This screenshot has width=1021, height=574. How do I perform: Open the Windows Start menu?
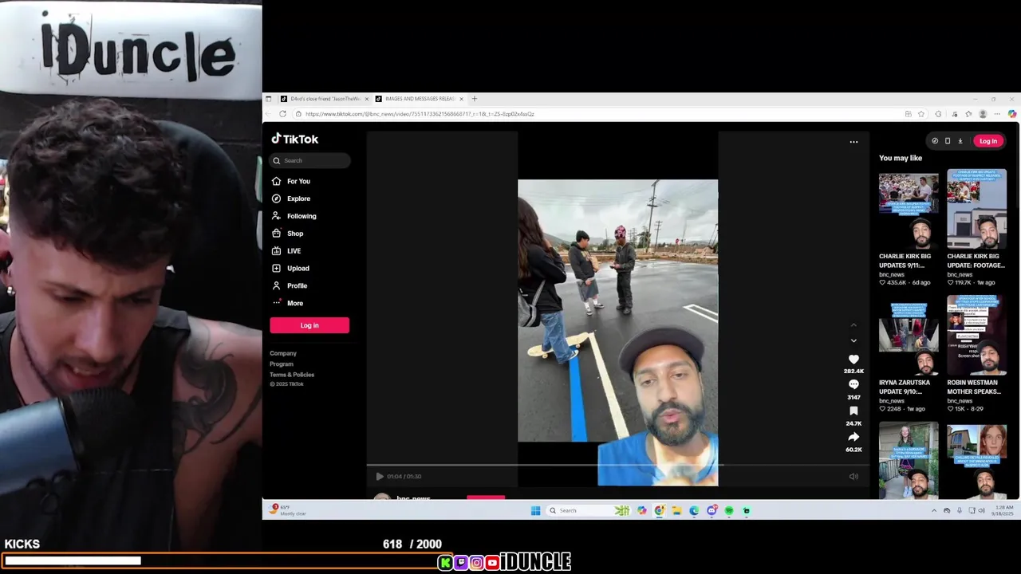click(x=535, y=510)
